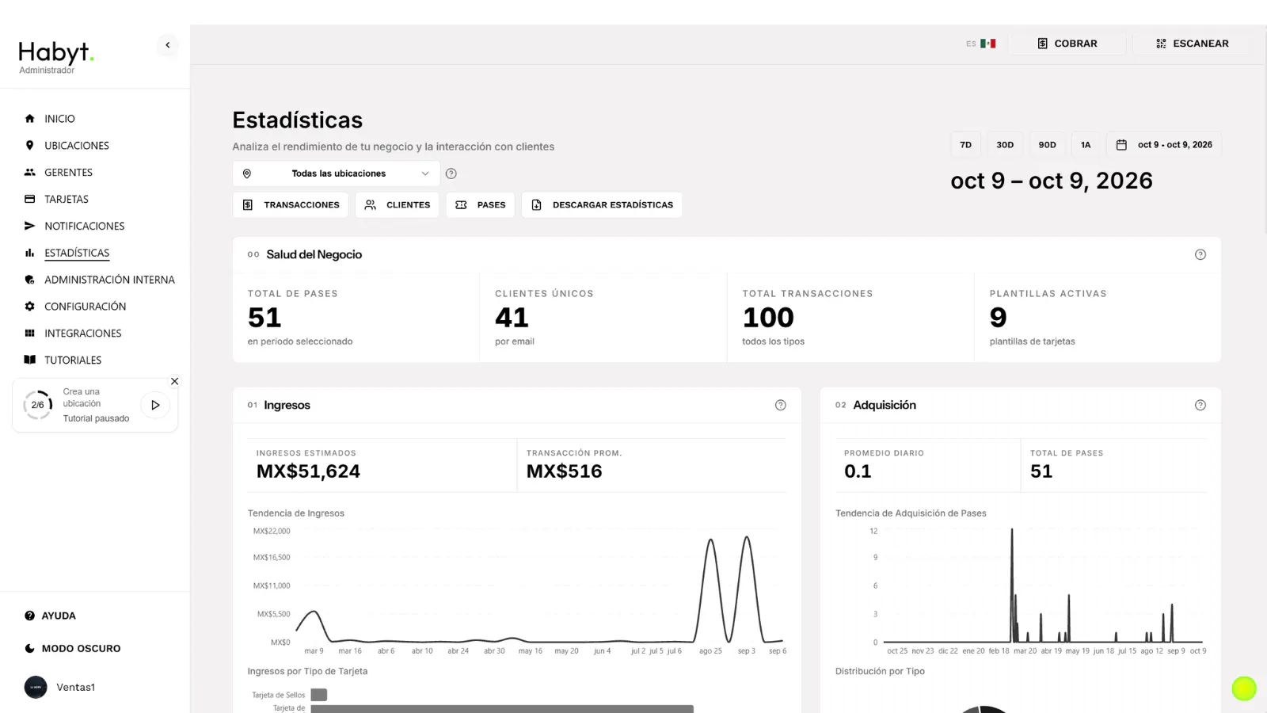Select the 7D time range
The height and width of the screenshot is (713, 1267).
click(x=966, y=145)
